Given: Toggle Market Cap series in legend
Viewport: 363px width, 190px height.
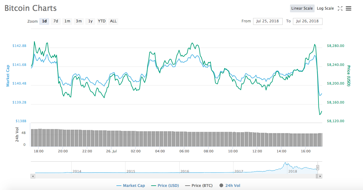Looking at the screenshot, I should click(x=131, y=186).
